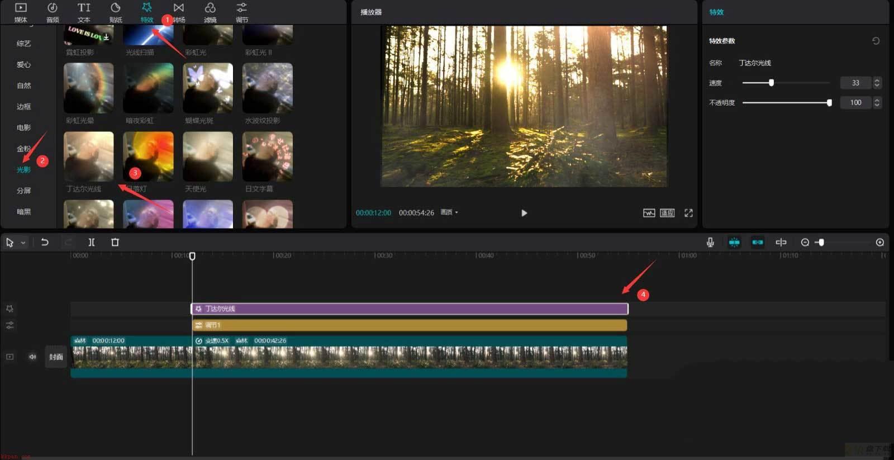Click the 适应 fit button
Screen dimensions: 894x460
(667, 213)
